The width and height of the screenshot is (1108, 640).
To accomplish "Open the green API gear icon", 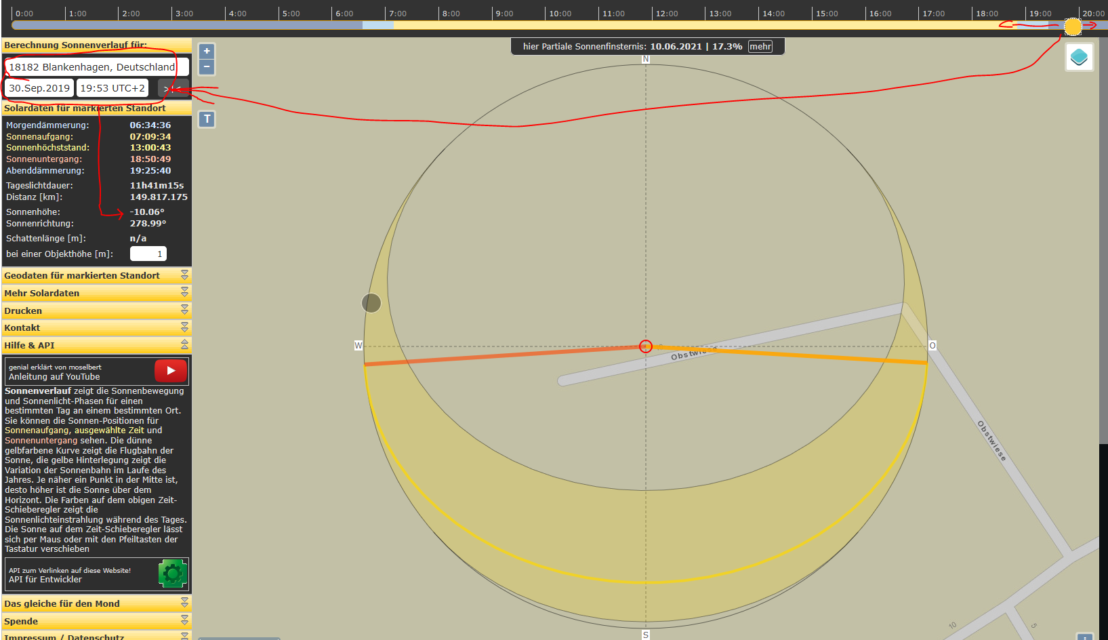I will click(172, 574).
